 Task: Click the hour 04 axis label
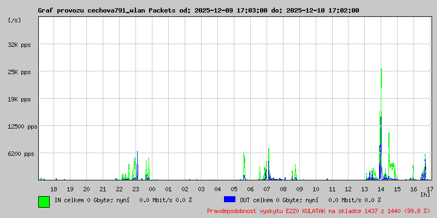[x=217, y=189]
